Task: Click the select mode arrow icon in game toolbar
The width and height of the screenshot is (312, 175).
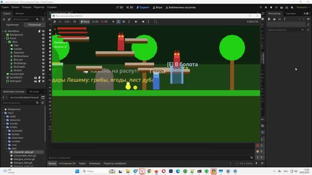Action: pyautogui.click(x=113, y=22)
